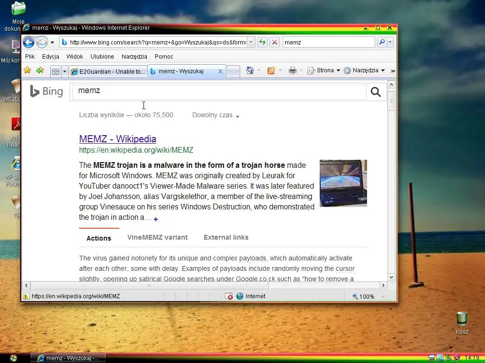Open the Ulubione menu
Viewport: 485px width, 363px height.
(102, 57)
